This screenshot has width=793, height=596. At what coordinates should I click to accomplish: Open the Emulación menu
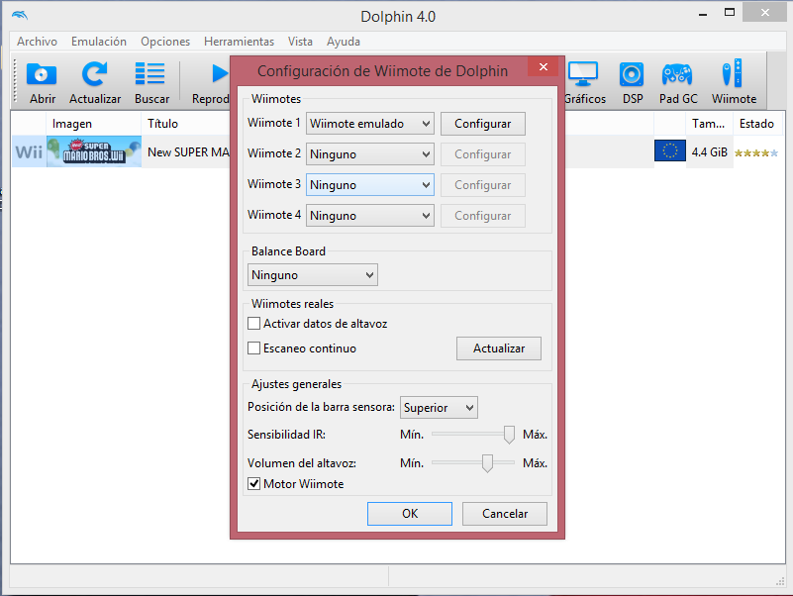pyautogui.click(x=99, y=42)
